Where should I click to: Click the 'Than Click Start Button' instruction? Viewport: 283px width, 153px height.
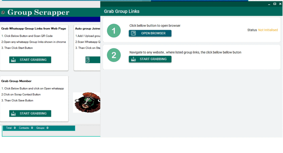(17, 48)
